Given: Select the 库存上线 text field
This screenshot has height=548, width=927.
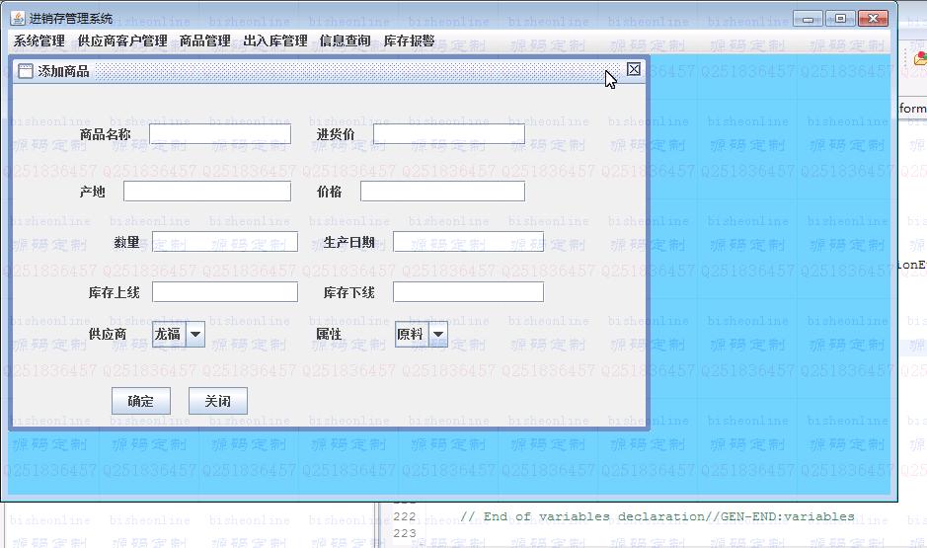Looking at the screenshot, I should (225, 292).
